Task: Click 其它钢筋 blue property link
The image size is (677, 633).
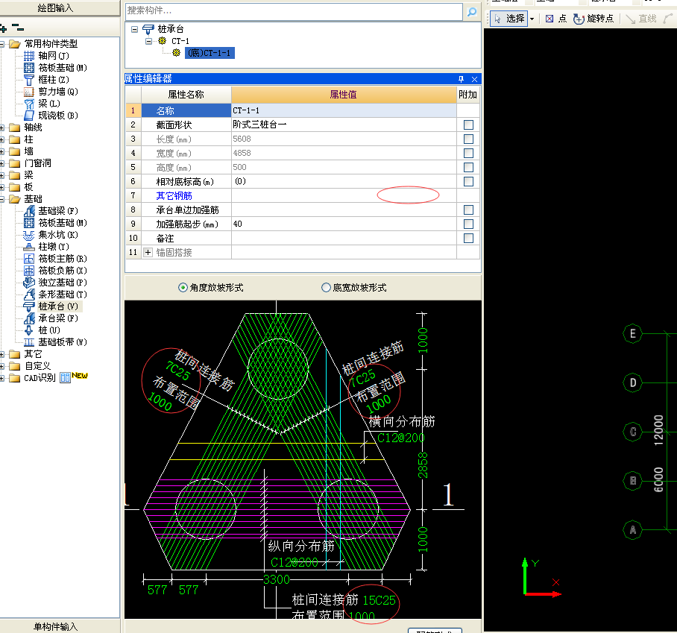Action: coord(174,195)
